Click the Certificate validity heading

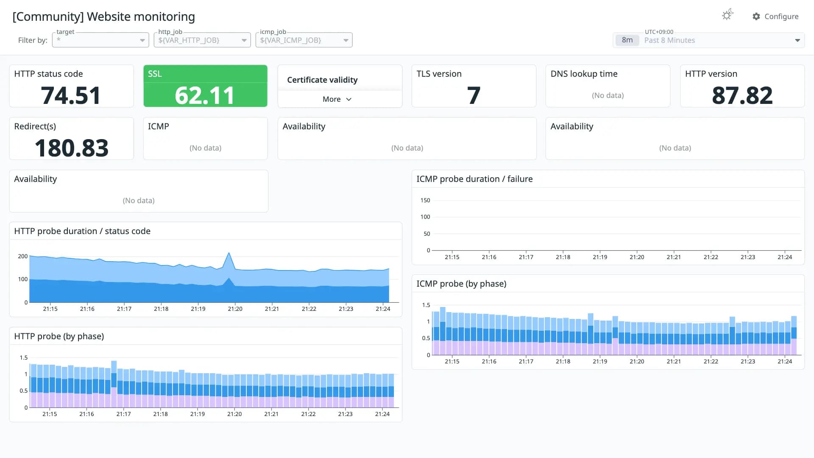pyautogui.click(x=322, y=80)
